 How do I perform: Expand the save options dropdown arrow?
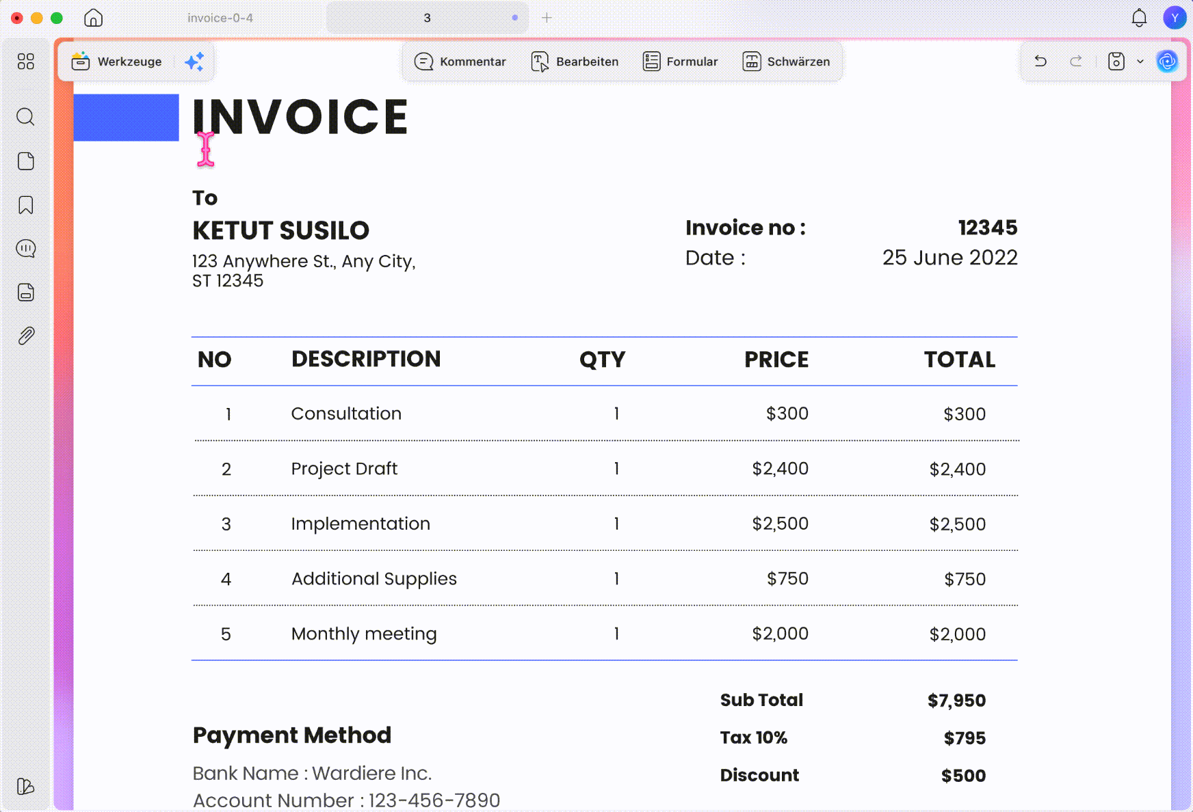tap(1140, 62)
